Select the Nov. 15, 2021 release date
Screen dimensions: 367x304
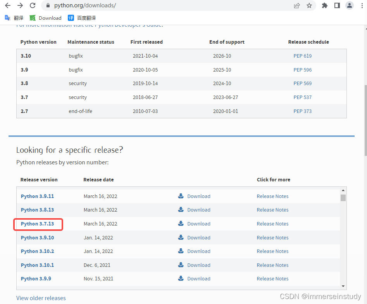98,279
